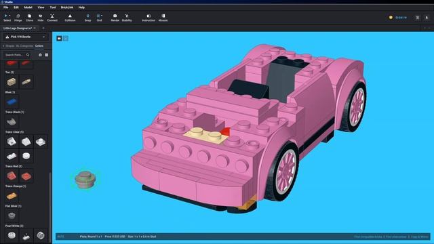Activate the Connect tool

point(52,18)
